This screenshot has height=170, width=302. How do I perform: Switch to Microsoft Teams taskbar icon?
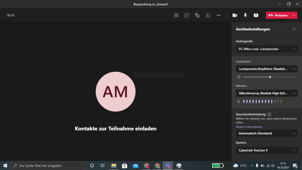pos(168,165)
